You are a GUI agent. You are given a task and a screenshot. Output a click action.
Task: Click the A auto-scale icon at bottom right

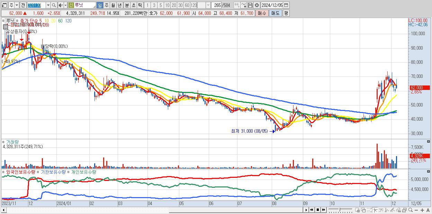pos(428,210)
